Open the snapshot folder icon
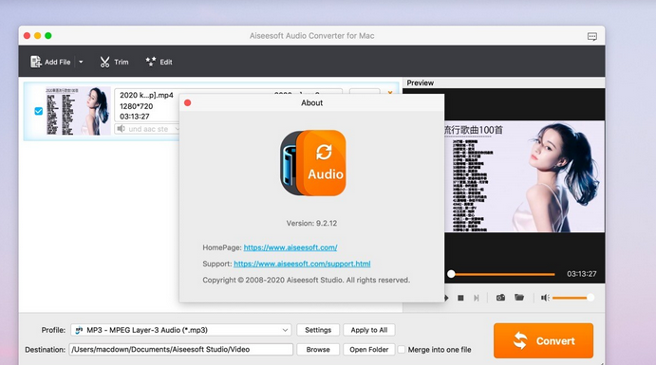The height and width of the screenshot is (365, 656). [x=519, y=298]
